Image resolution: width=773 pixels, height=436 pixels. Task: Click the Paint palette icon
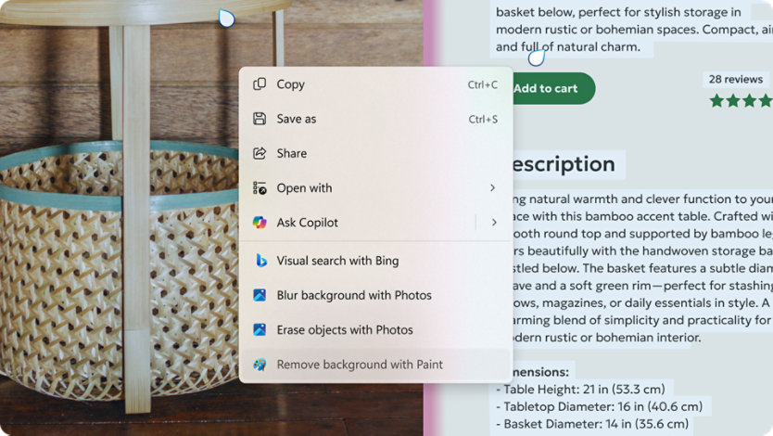(260, 365)
